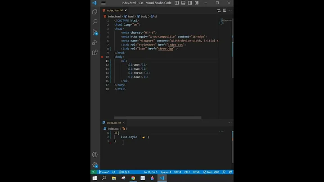Open the Search view in activity bar

(x=95, y=22)
